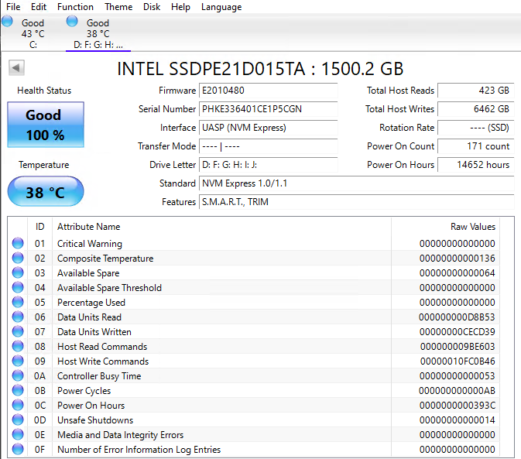Click the status orb for Host Read Commands
The height and width of the screenshot is (459, 521).
pos(18,346)
